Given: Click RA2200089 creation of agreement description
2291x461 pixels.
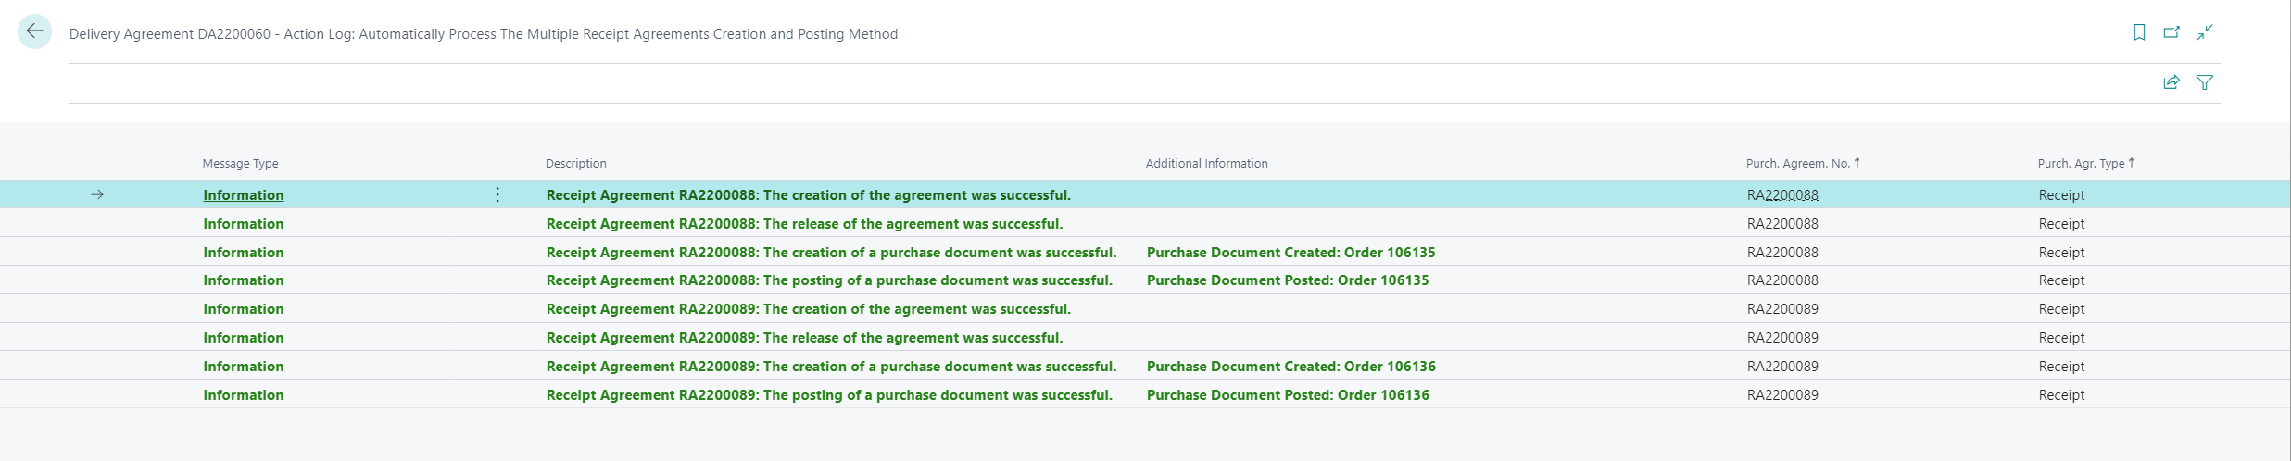Looking at the screenshot, I should pyautogui.click(x=808, y=309).
